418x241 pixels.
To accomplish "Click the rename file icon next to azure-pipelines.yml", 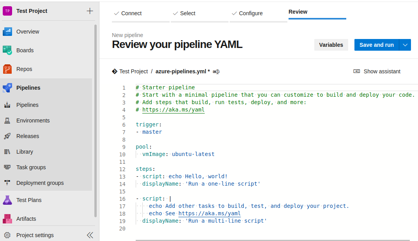I will click(216, 71).
